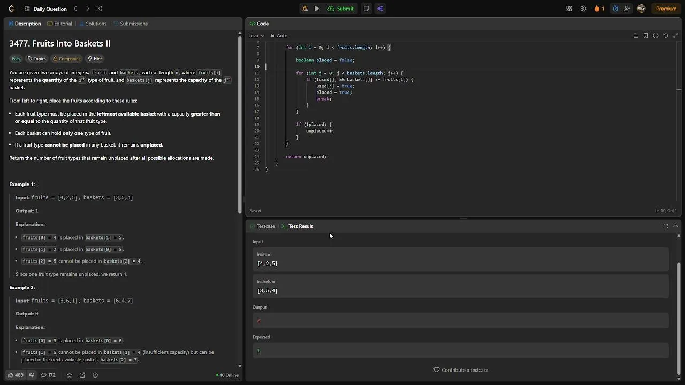Click the debug icon beside Run
Image resolution: width=685 pixels, height=385 pixels.
(305, 9)
